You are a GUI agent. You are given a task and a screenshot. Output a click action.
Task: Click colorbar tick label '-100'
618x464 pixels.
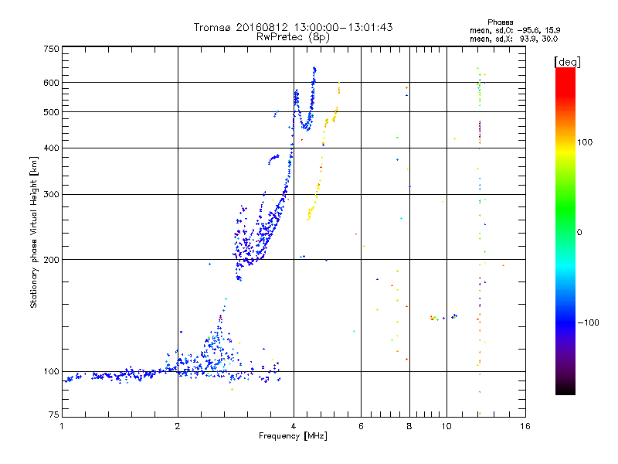[588, 322]
